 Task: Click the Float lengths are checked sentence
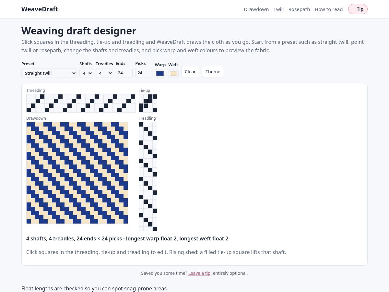(95, 288)
